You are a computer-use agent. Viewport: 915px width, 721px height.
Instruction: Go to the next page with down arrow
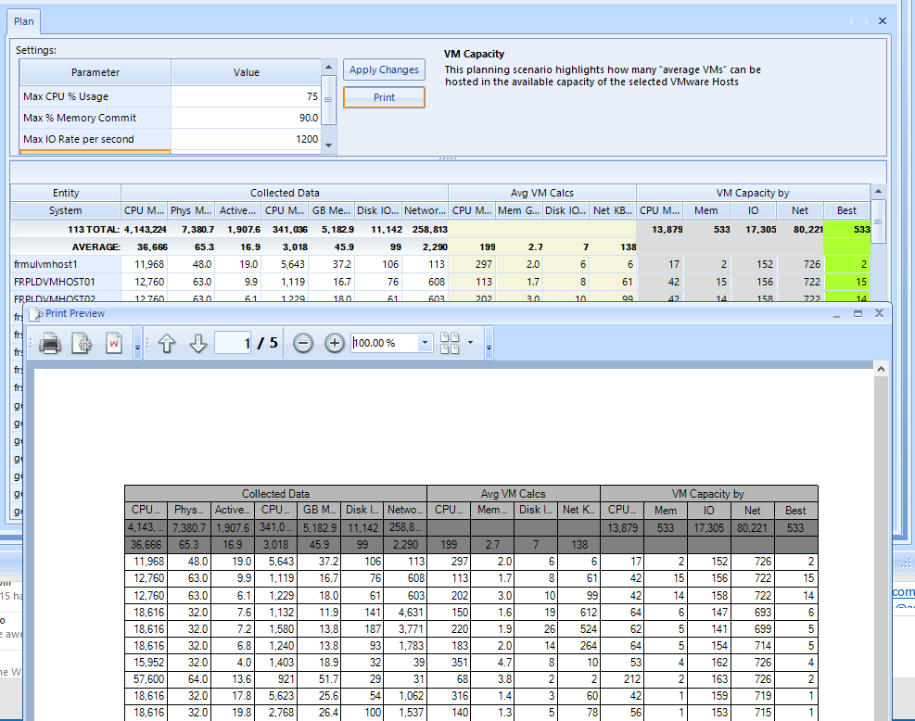197,344
